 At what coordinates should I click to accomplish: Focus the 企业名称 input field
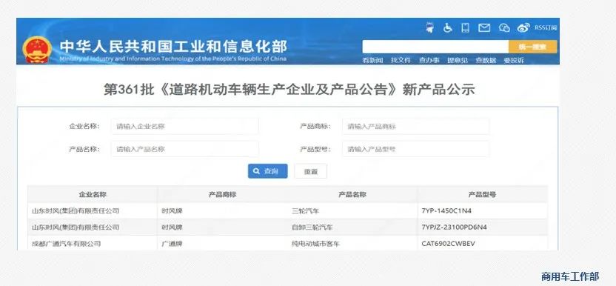(184, 126)
